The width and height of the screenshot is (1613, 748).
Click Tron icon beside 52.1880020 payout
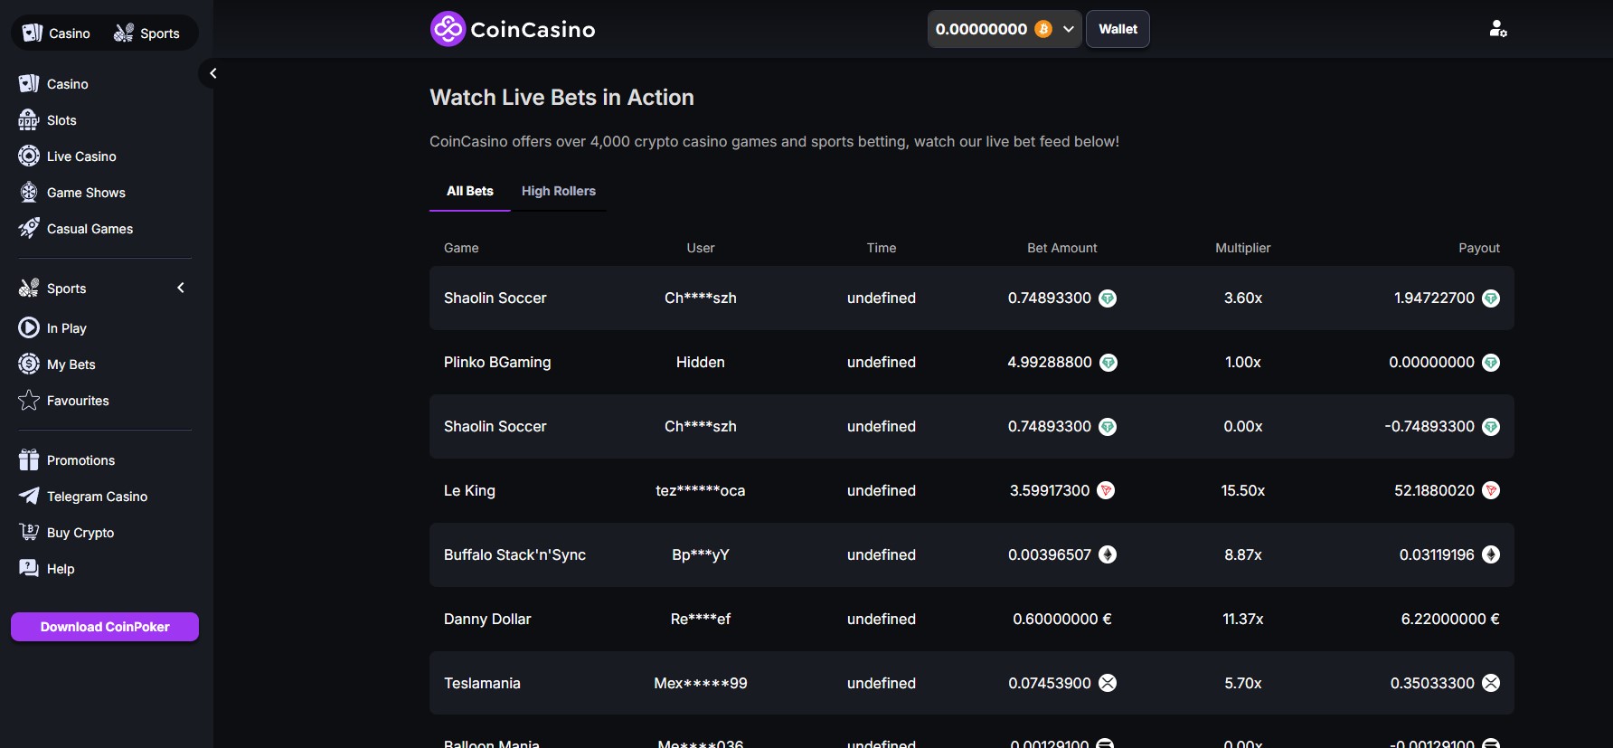[x=1491, y=490]
